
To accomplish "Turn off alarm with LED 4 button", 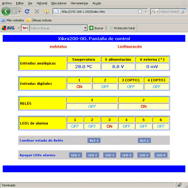I will pos(127,155).
